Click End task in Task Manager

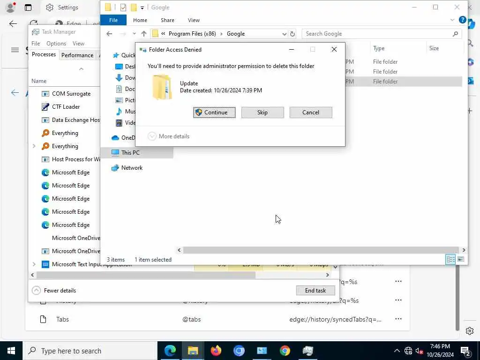(x=315, y=290)
